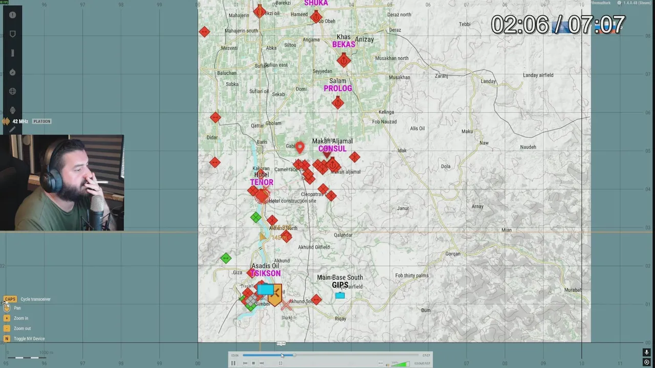Click the streamer webcam overlay
The height and width of the screenshot is (368, 655).
(x=62, y=183)
